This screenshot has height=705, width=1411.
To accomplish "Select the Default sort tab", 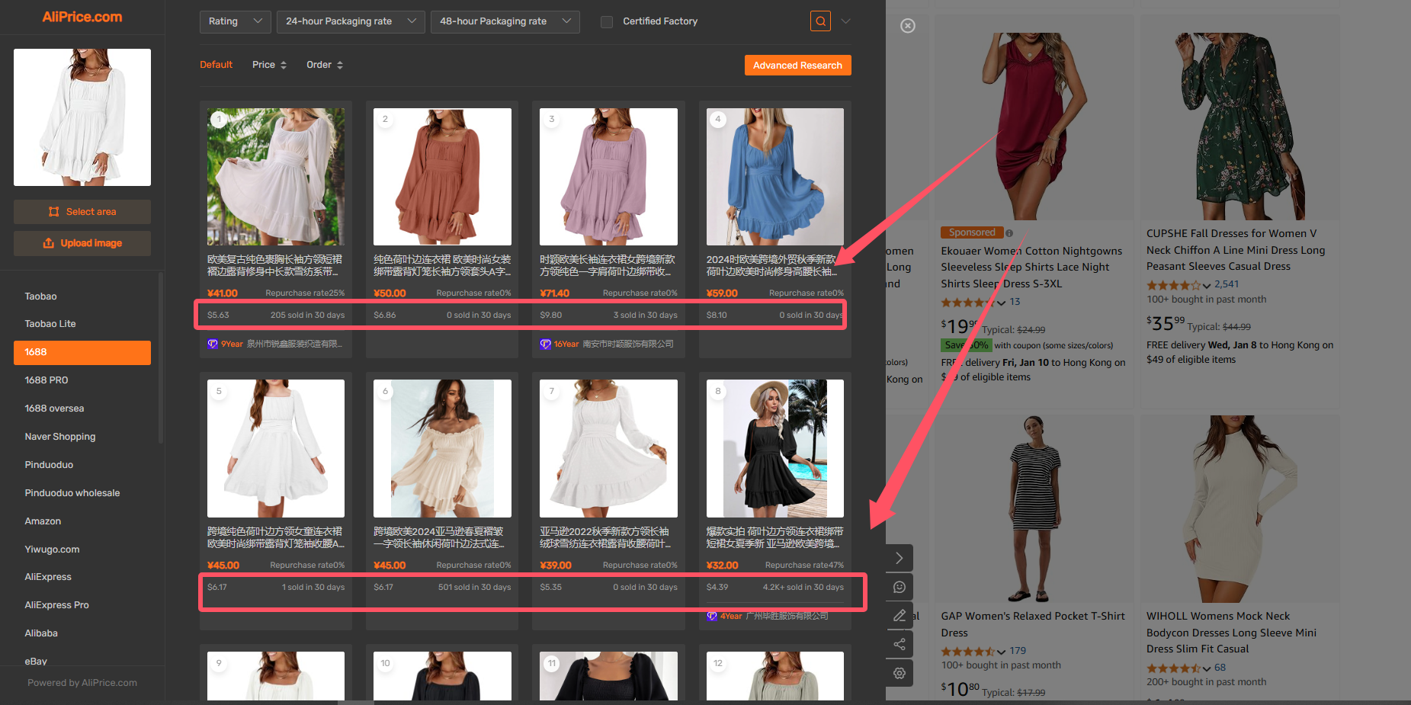I will pyautogui.click(x=216, y=65).
